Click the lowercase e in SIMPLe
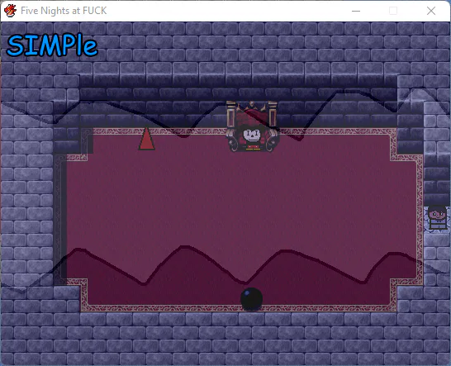Image resolution: width=451 pixels, height=366 pixels. click(91, 48)
